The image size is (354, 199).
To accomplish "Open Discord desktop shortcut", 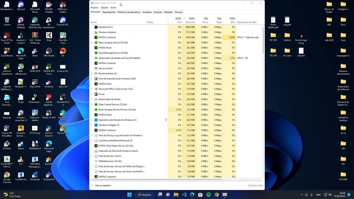I will click(x=21, y=6).
